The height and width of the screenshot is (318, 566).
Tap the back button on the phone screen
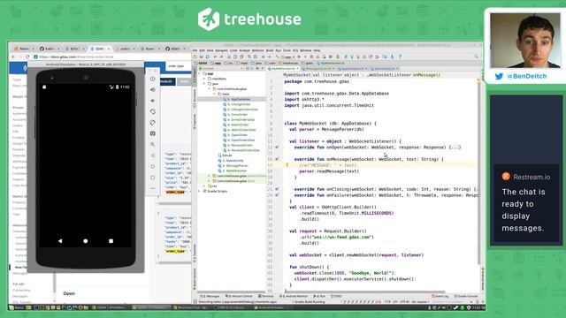pos(60,241)
